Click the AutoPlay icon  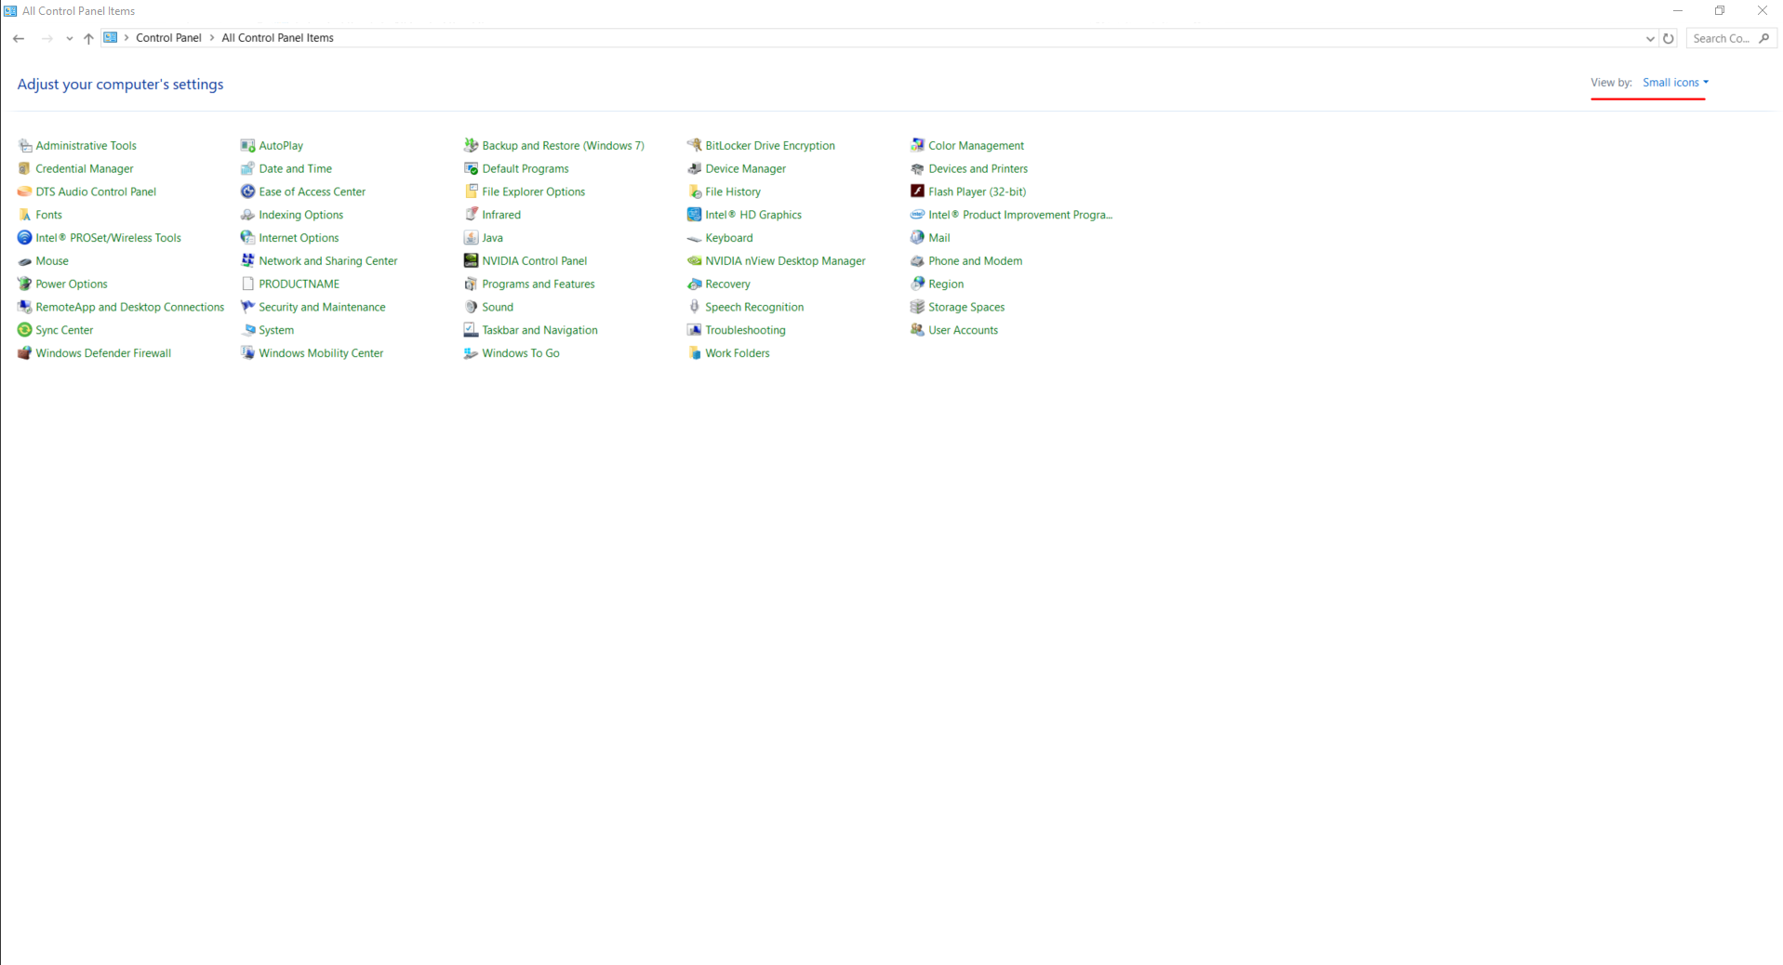[248, 146]
